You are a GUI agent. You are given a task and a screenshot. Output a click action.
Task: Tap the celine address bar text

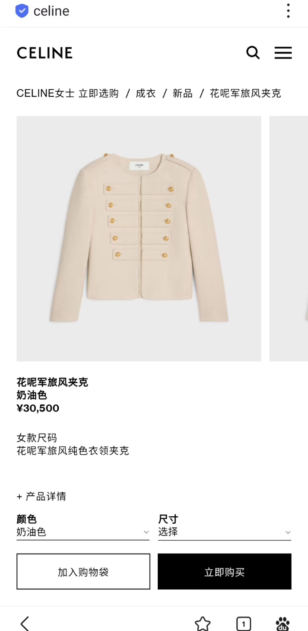tap(51, 11)
